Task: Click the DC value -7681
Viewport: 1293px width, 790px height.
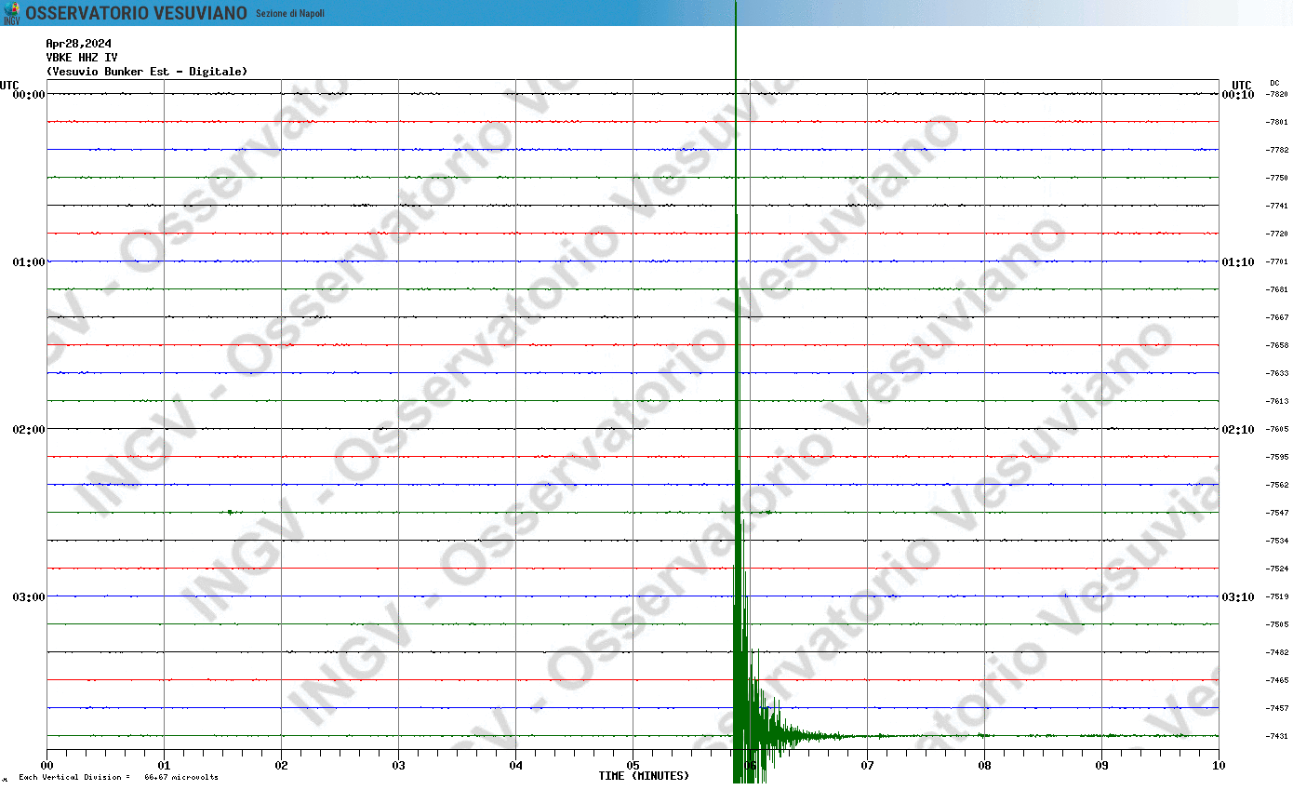Action: [x=1277, y=289]
